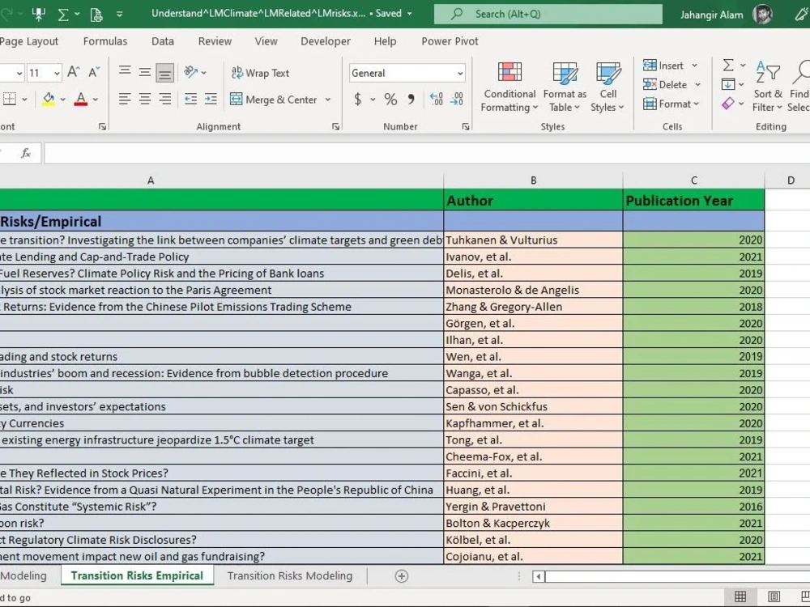Open the fill color yellow swatch
This screenshot has width=810, height=607.
point(49,99)
